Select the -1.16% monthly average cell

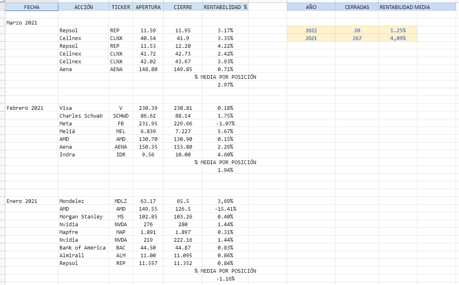[225, 279]
